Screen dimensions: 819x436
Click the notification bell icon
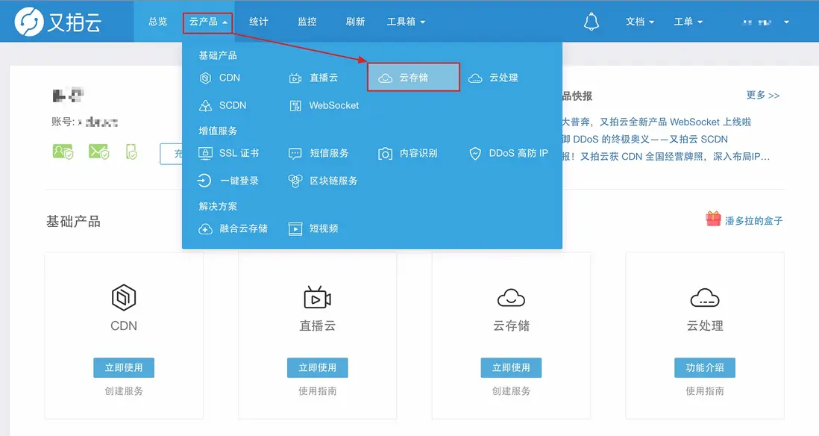tap(591, 21)
